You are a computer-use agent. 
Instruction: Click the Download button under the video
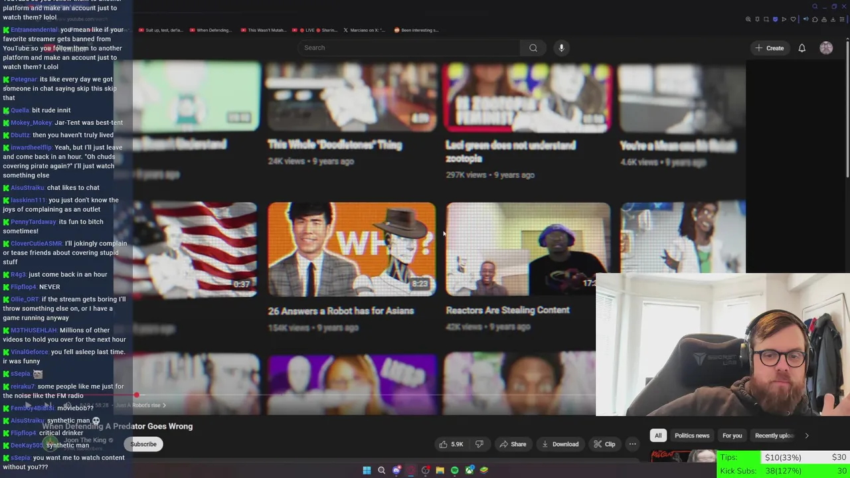pyautogui.click(x=560, y=444)
